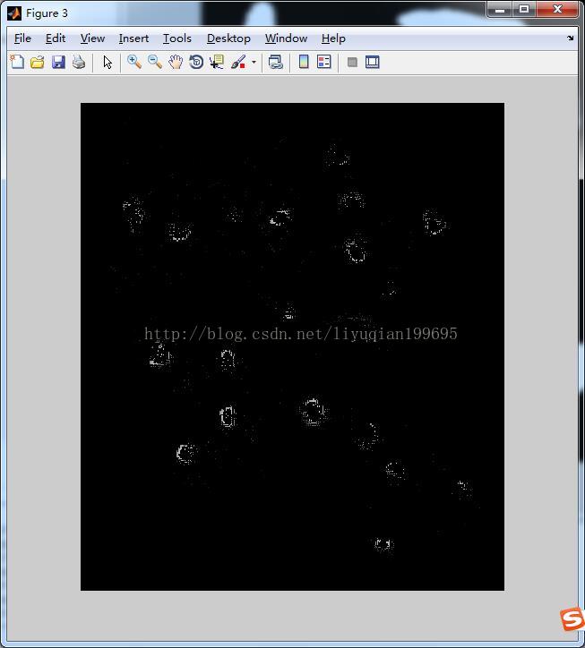Click the Sogou input method icon

click(572, 619)
